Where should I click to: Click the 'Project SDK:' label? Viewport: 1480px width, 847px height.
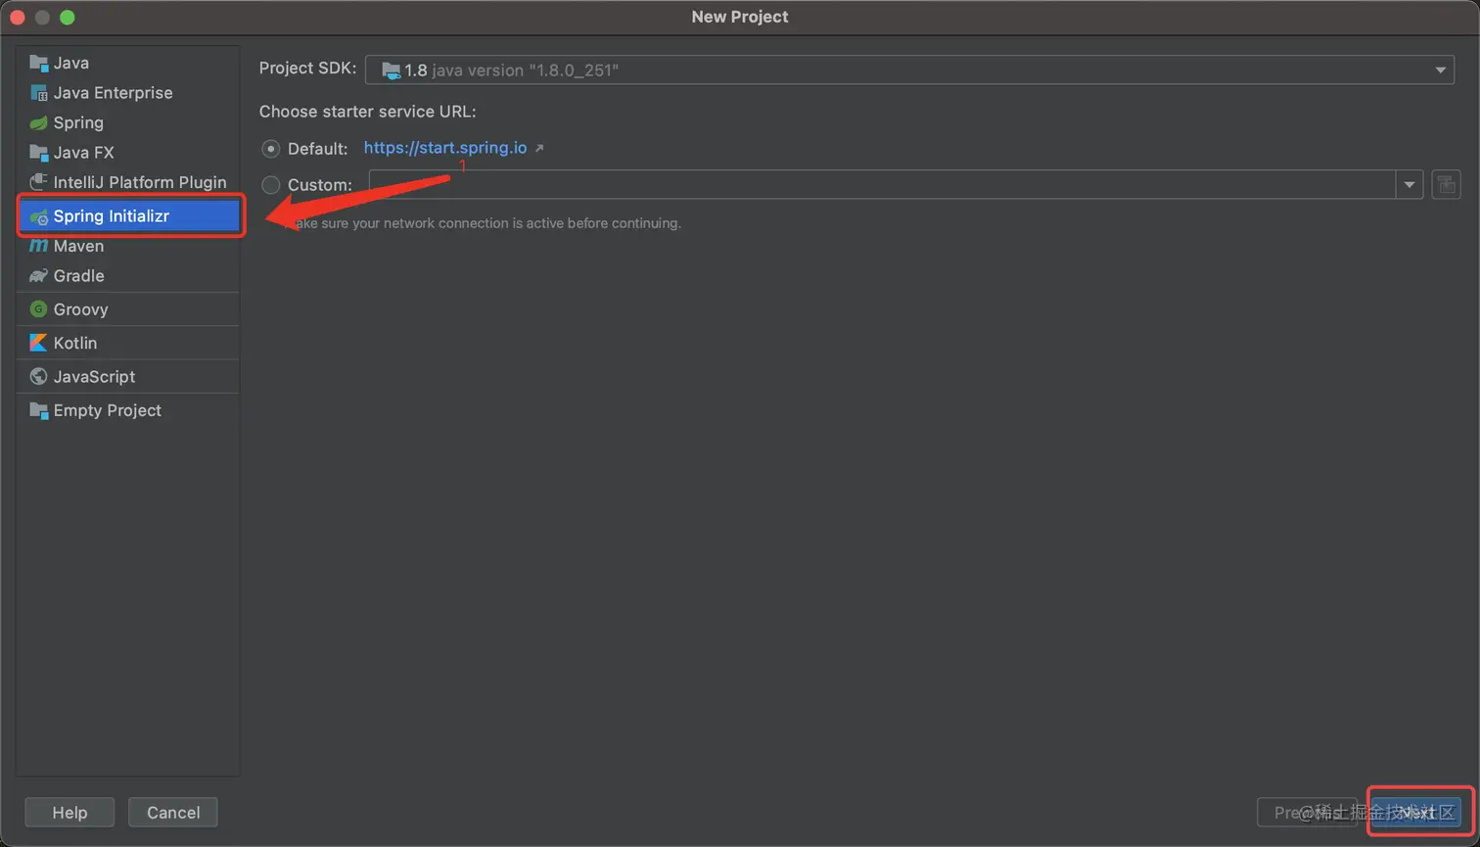307,69
